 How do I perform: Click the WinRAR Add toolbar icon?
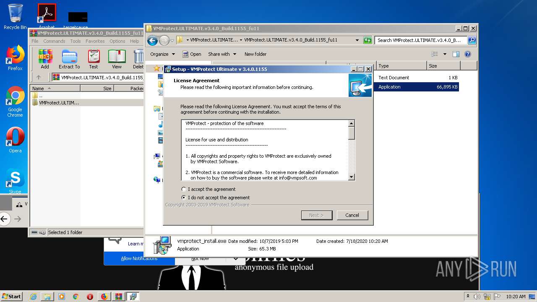45,59
